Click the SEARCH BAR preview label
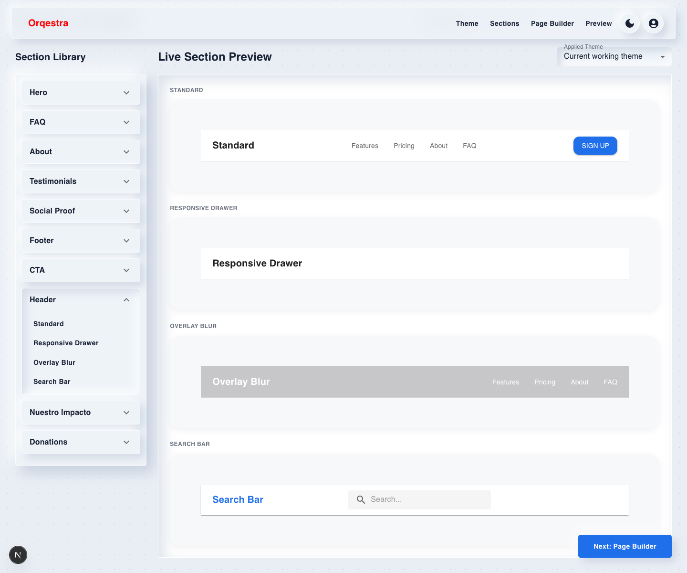687x573 pixels. (190, 444)
